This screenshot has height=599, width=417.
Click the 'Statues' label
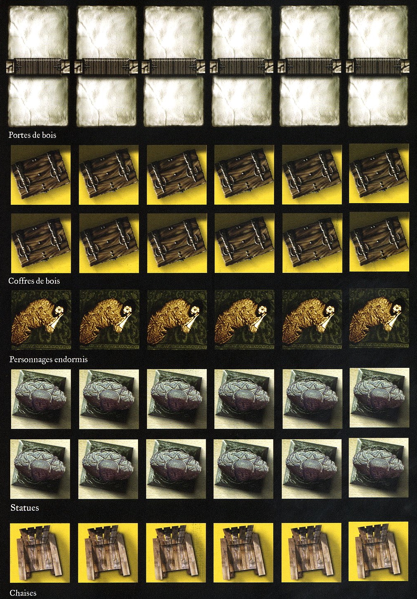[25, 508]
